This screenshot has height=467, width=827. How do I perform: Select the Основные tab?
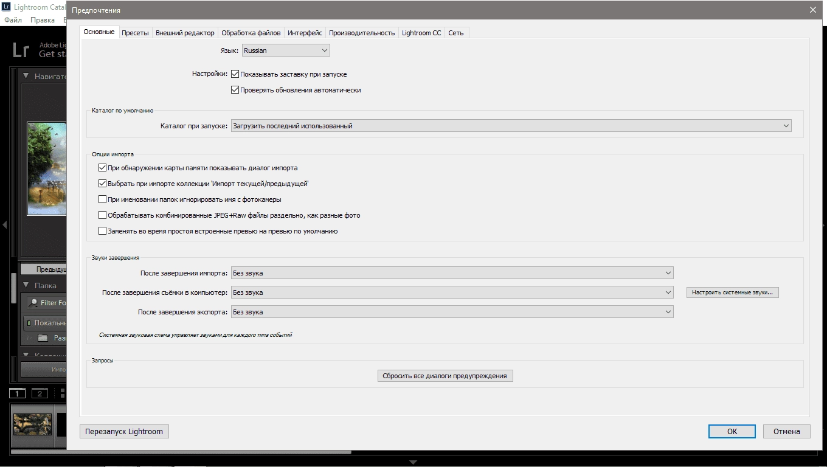(x=99, y=32)
